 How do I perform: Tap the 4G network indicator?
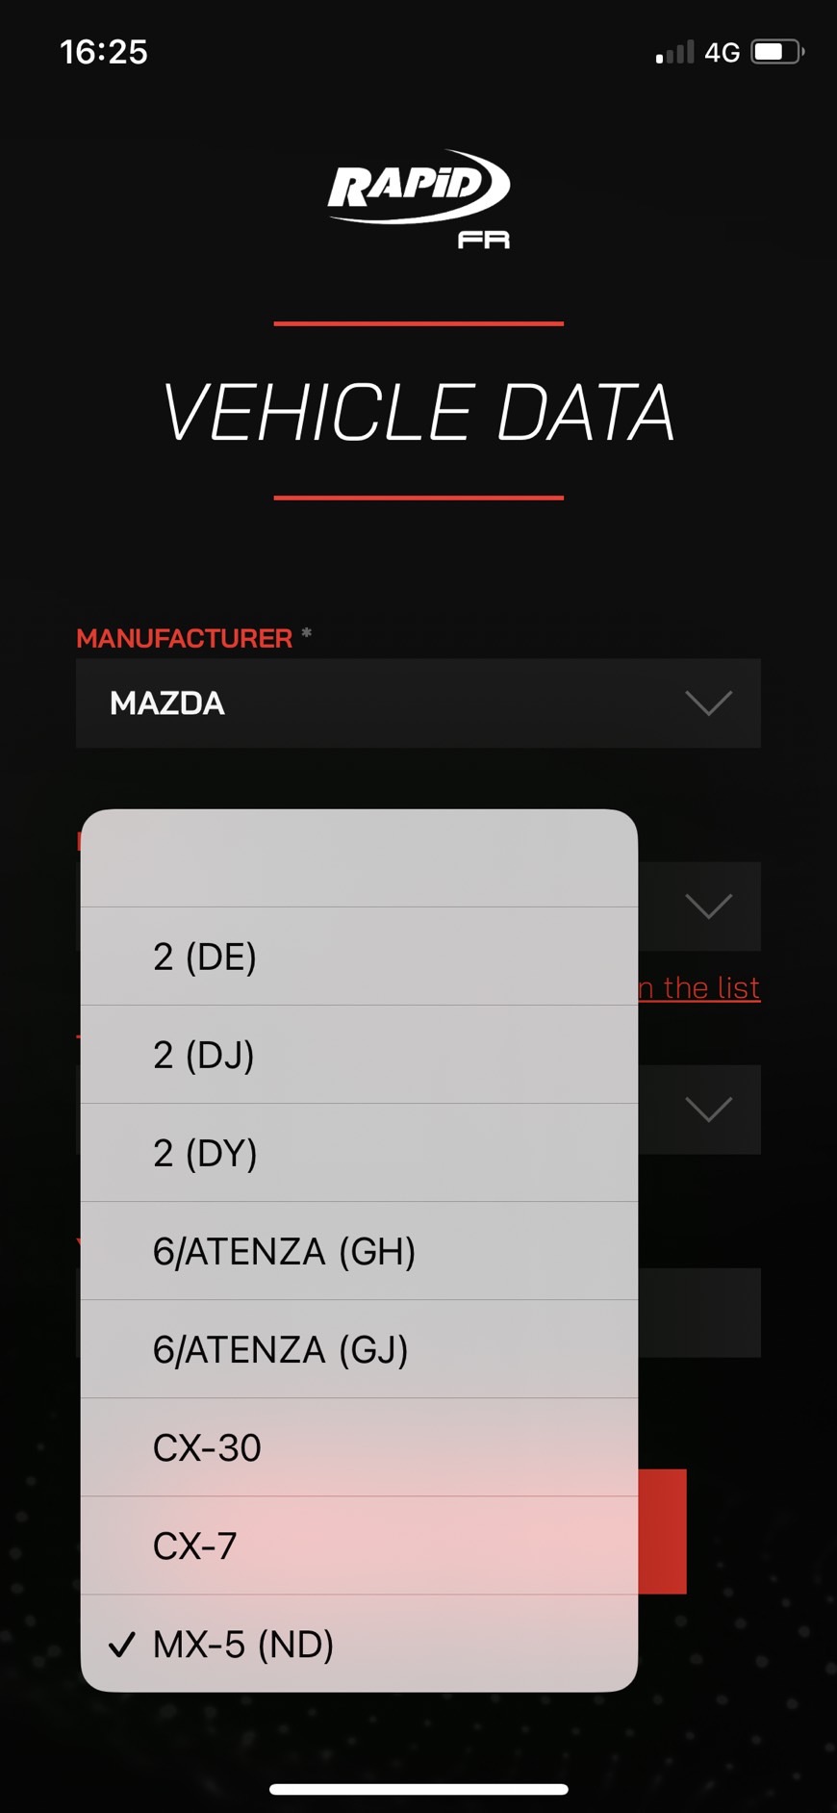(722, 52)
